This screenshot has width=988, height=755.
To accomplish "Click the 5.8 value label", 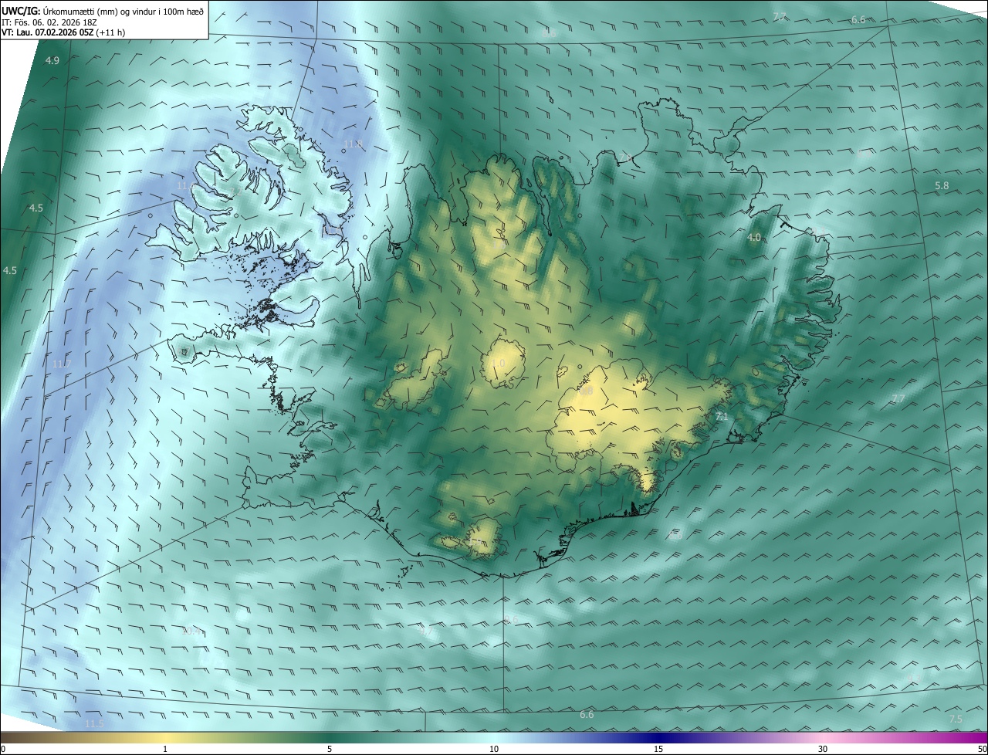I will click(x=942, y=186).
